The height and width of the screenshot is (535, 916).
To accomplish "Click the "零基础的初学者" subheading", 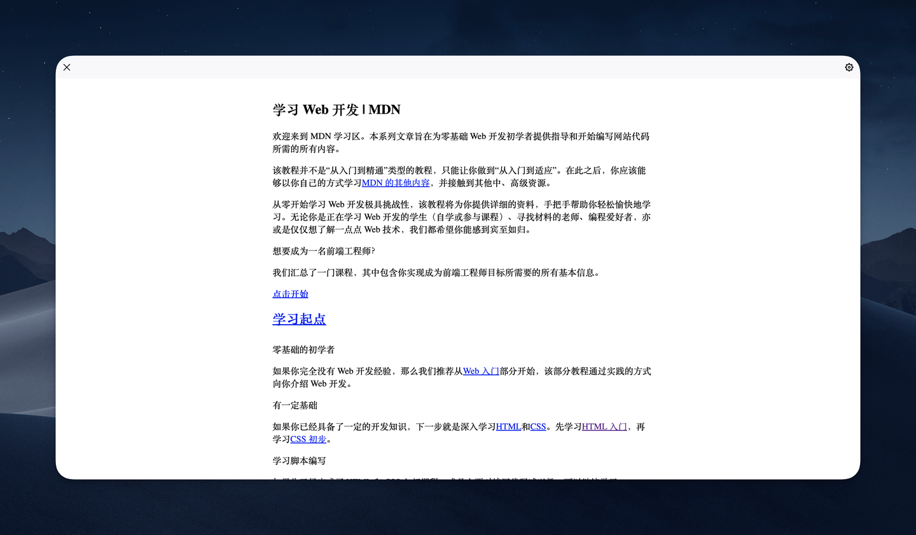I will tap(304, 349).
